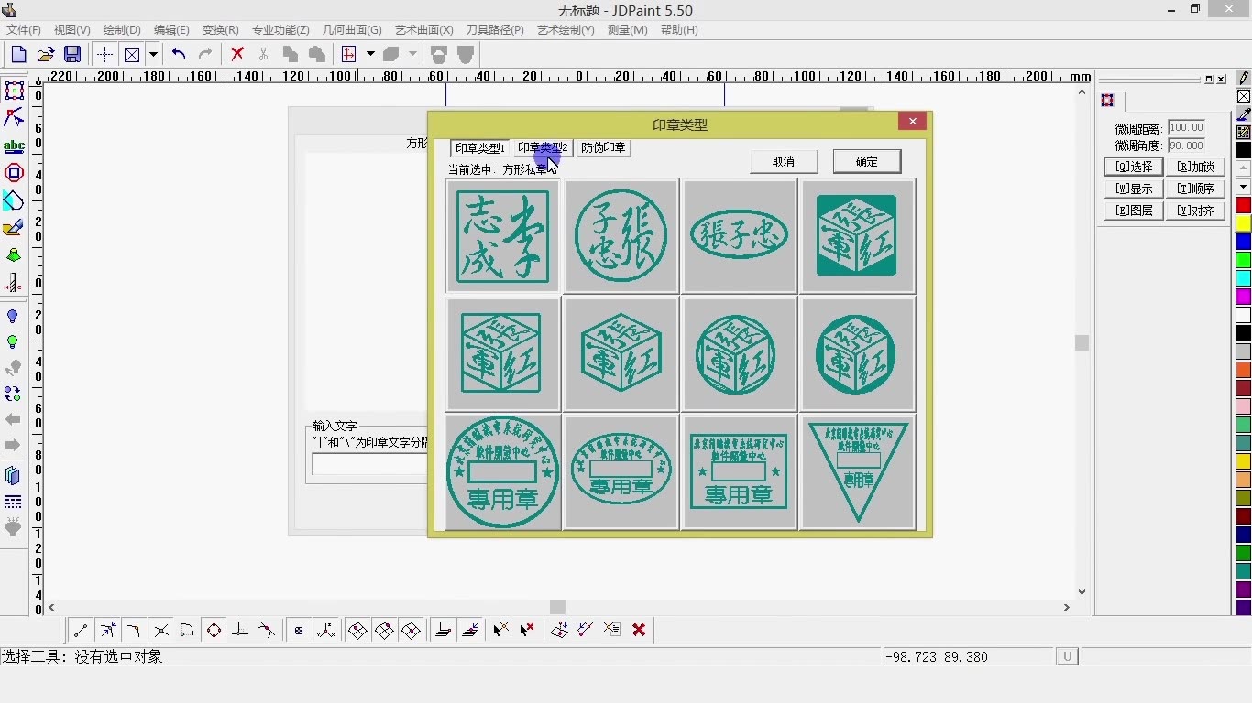This screenshot has width=1252, height=703.
Task: Pick the eraser tool from the left toolbar
Action: coord(14,227)
